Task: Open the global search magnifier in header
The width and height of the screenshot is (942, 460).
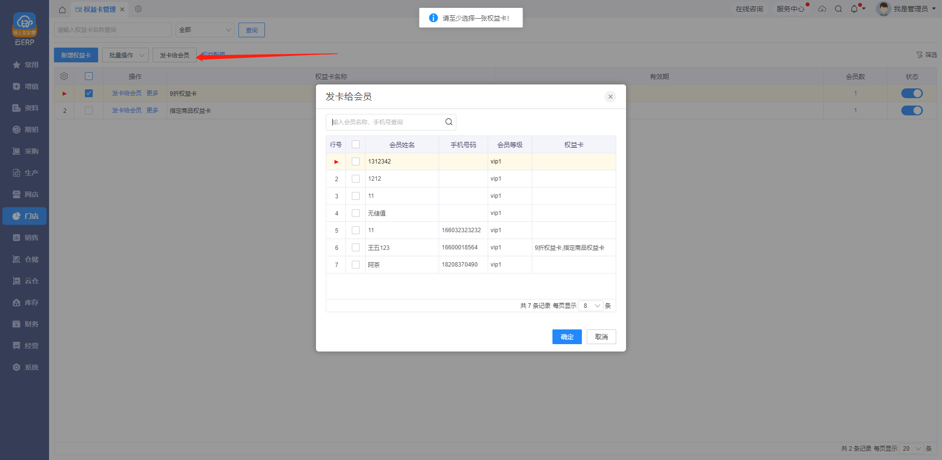Action: [838, 9]
